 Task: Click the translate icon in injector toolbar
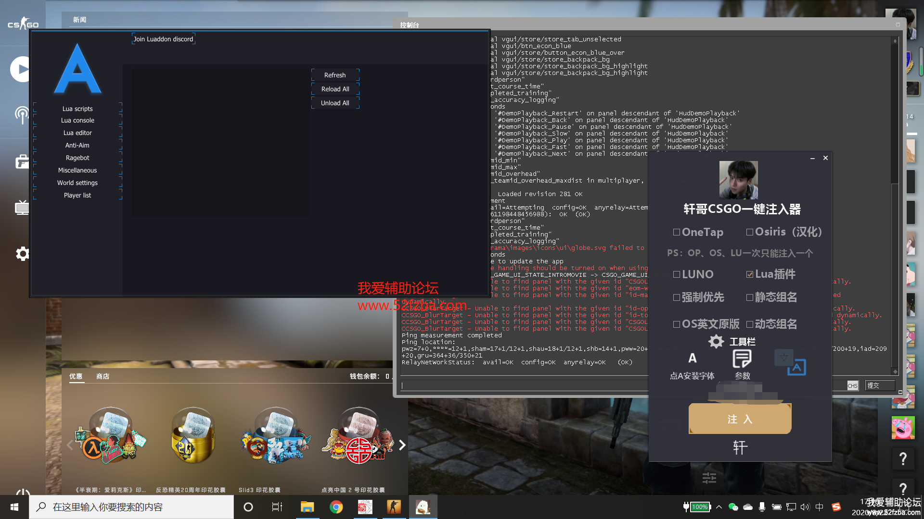(790, 363)
